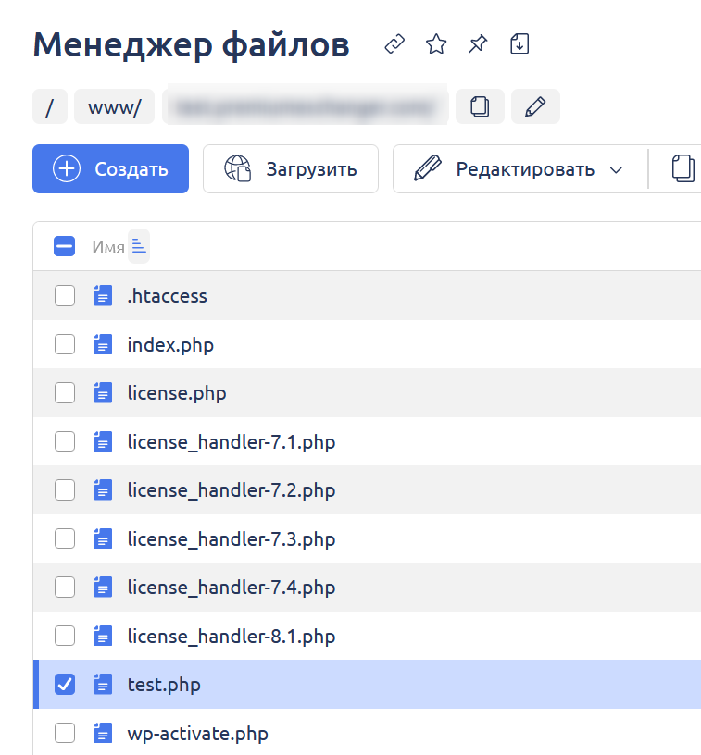Edit path with the pencil icon
The image size is (701, 755).
coord(535,106)
